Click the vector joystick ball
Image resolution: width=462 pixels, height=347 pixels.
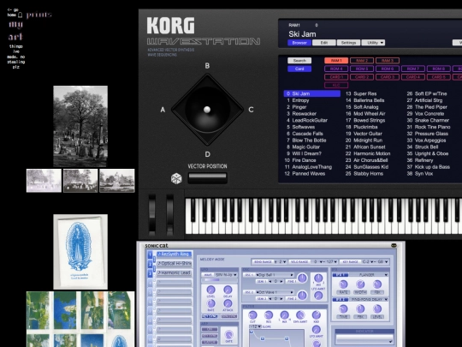[x=207, y=110]
